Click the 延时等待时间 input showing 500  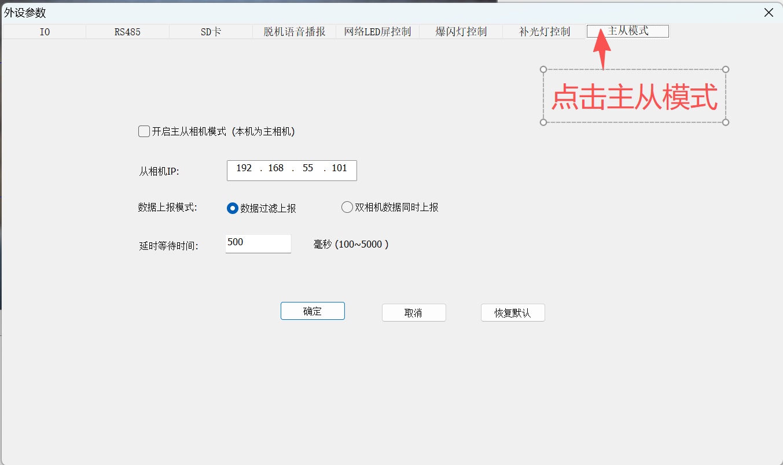coord(258,243)
